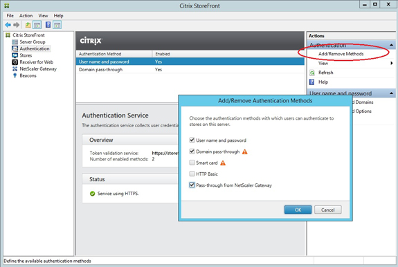The image size is (398, 267).
Task: Click the Stores monitor icon
Action: point(15,55)
